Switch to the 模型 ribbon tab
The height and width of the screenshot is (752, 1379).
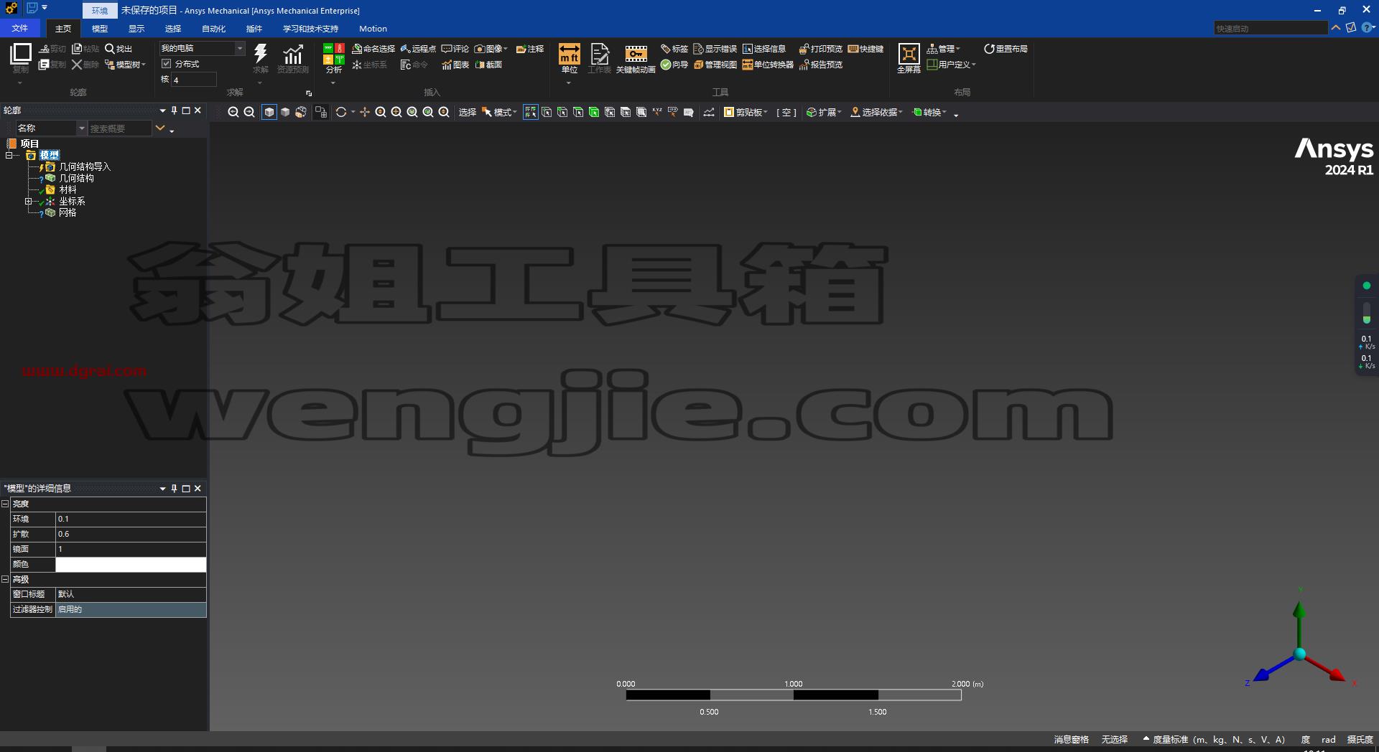[x=100, y=29]
